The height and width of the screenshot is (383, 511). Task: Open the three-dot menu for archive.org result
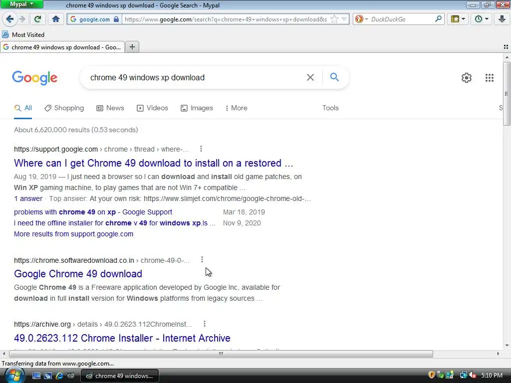[x=204, y=324]
